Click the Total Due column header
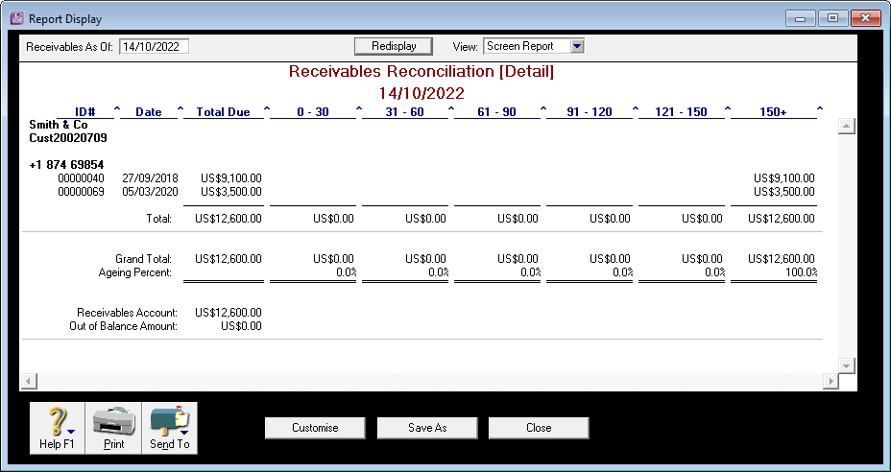 pos(223,112)
